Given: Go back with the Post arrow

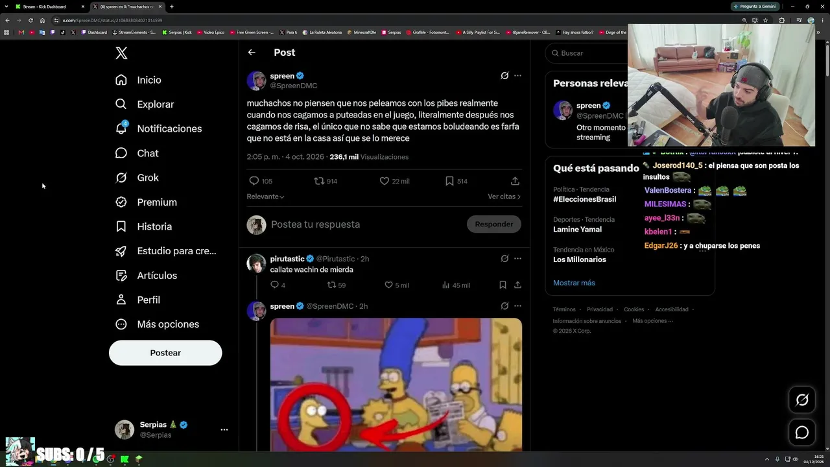Looking at the screenshot, I should 252,53.
